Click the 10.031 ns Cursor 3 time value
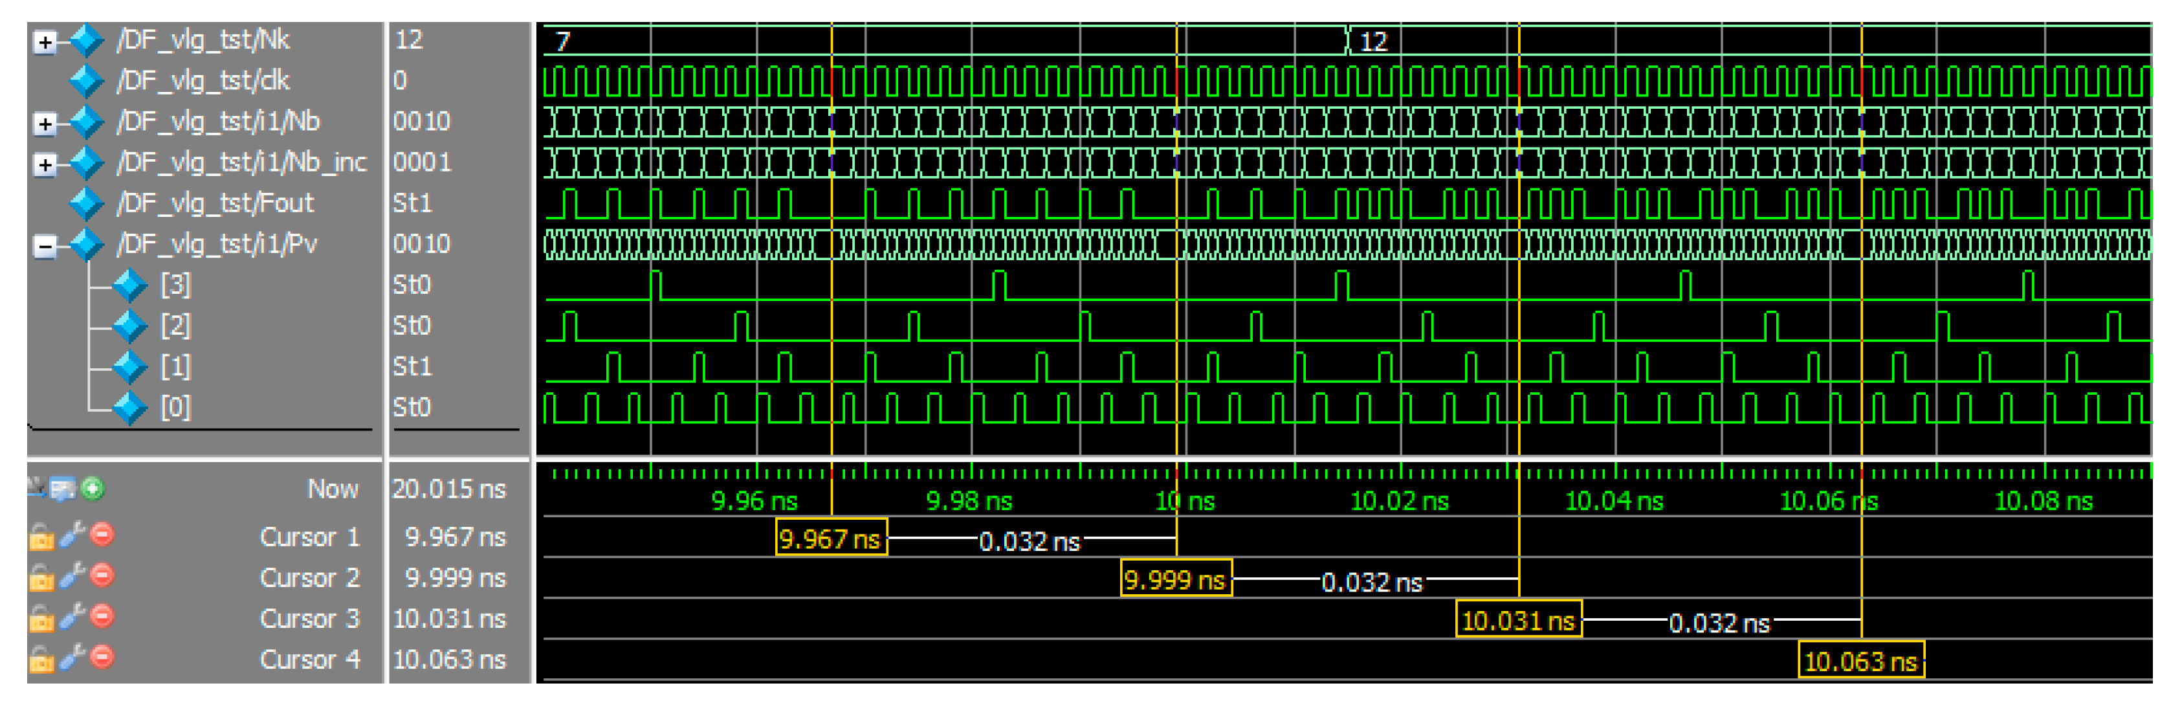The width and height of the screenshot is (2171, 701). [x=449, y=618]
